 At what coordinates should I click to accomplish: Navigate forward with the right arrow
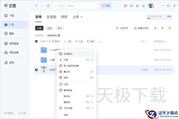pyautogui.click(x=42, y=6)
